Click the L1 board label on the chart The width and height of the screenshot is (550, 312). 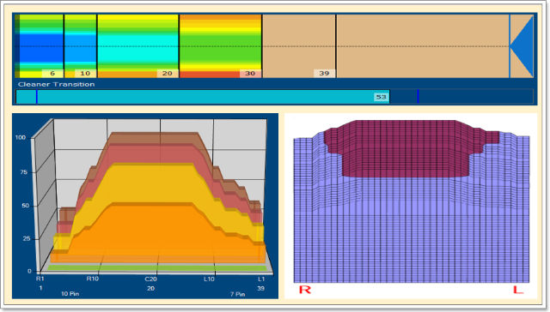click(261, 279)
